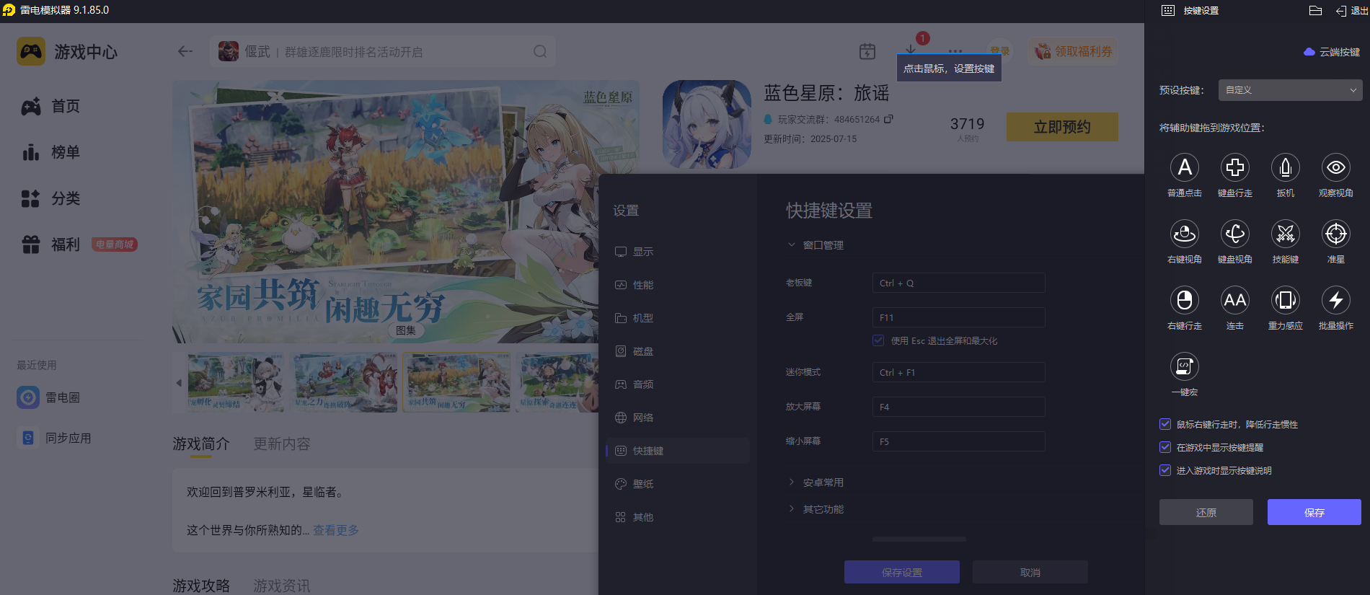Open 云端按键 cloud key mappings
The height and width of the screenshot is (595, 1370).
[x=1332, y=52]
